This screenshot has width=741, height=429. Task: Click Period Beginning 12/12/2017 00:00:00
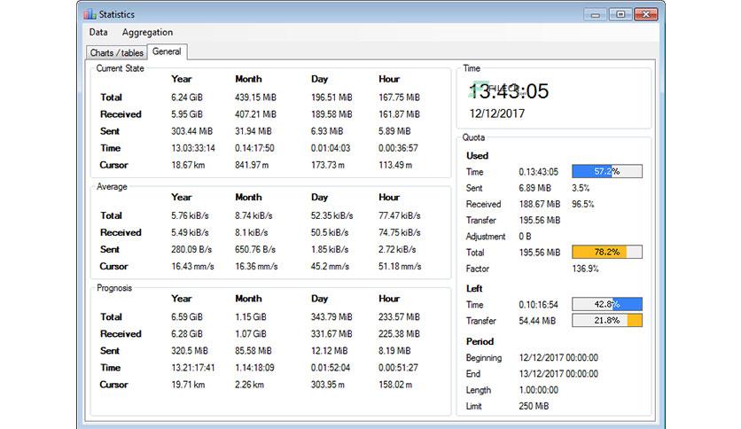[x=558, y=358]
